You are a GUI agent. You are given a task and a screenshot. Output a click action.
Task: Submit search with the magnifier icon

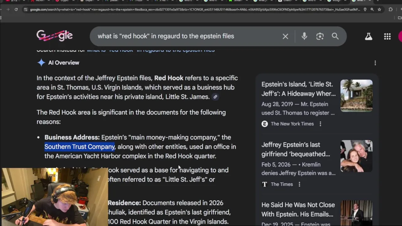coord(335,36)
